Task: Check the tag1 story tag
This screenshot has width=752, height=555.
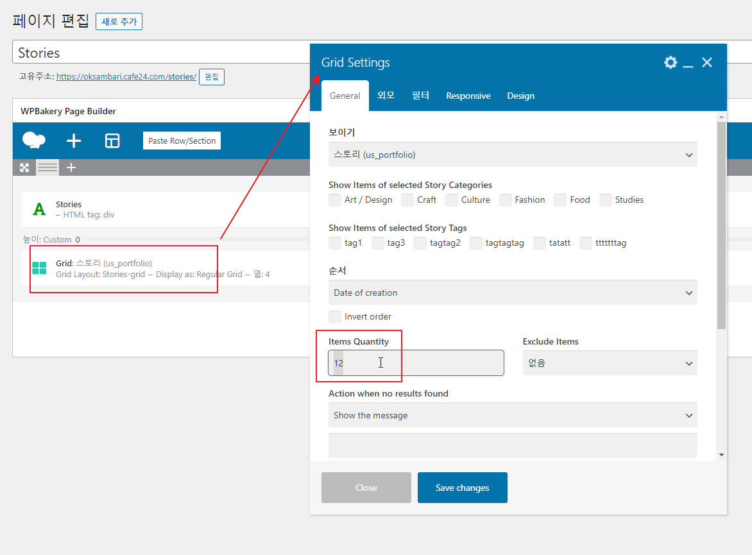Action: pyautogui.click(x=335, y=243)
